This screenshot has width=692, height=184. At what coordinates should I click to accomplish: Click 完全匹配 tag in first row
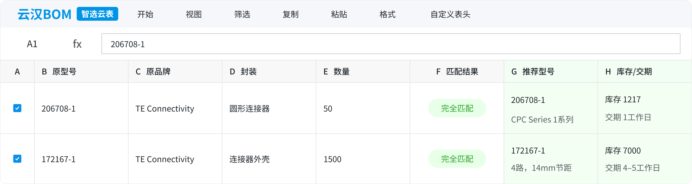tap(457, 108)
